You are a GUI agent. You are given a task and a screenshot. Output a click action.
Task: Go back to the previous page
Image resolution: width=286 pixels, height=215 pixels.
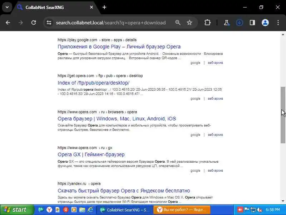pyautogui.click(x=8, y=23)
